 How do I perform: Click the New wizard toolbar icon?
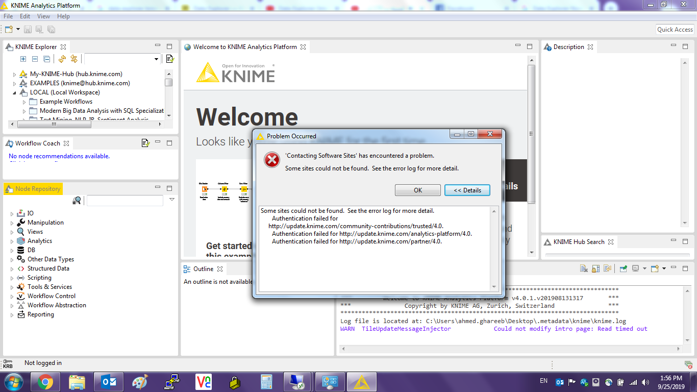pyautogui.click(x=10, y=30)
